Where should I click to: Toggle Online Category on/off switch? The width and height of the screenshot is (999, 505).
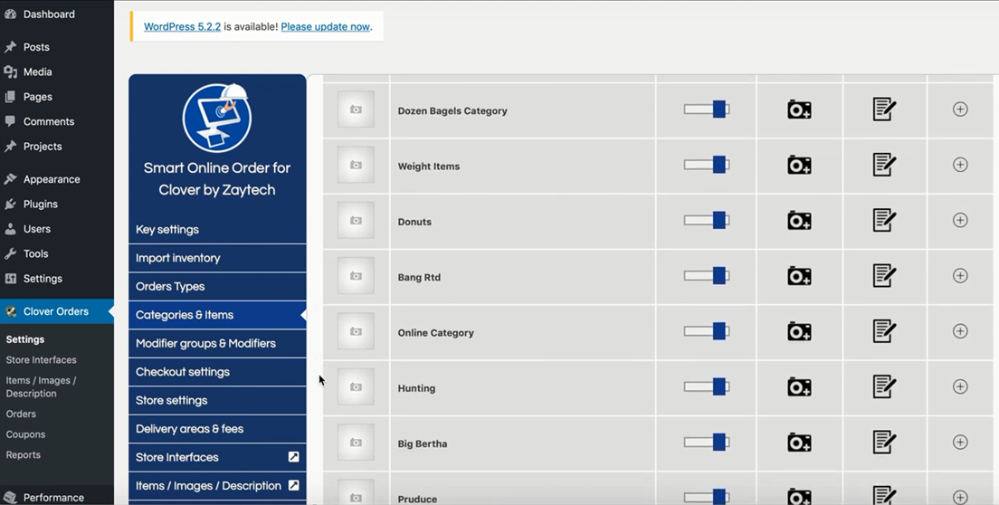tap(707, 330)
